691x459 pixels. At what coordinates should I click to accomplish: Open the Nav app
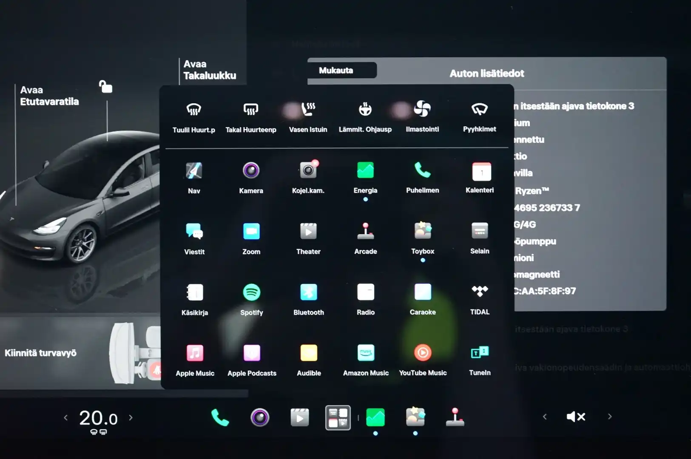click(x=194, y=178)
